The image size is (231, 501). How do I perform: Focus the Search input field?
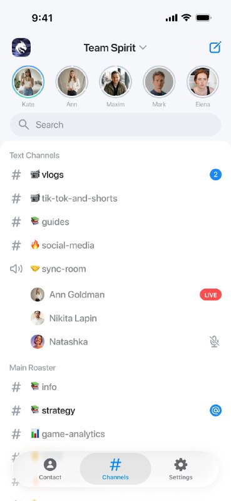115,125
